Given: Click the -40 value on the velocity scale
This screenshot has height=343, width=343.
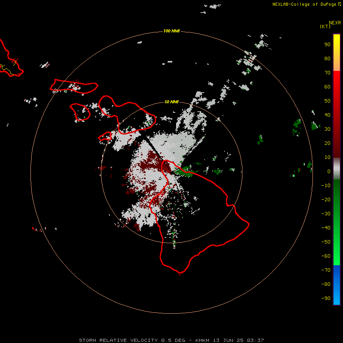Looking at the screenshot, I should click(326, 228).
